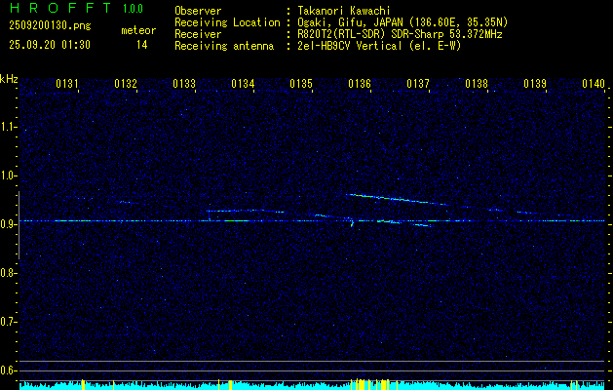Click the 0133 time marker
Image resolution: width=613 pixels, height=390 pixels.
pos(184,84)
